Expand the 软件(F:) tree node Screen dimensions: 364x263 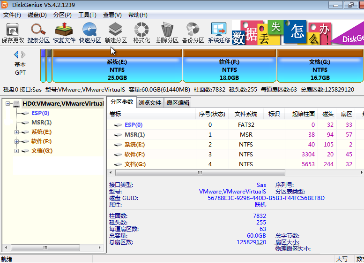[x=17, y=141]
